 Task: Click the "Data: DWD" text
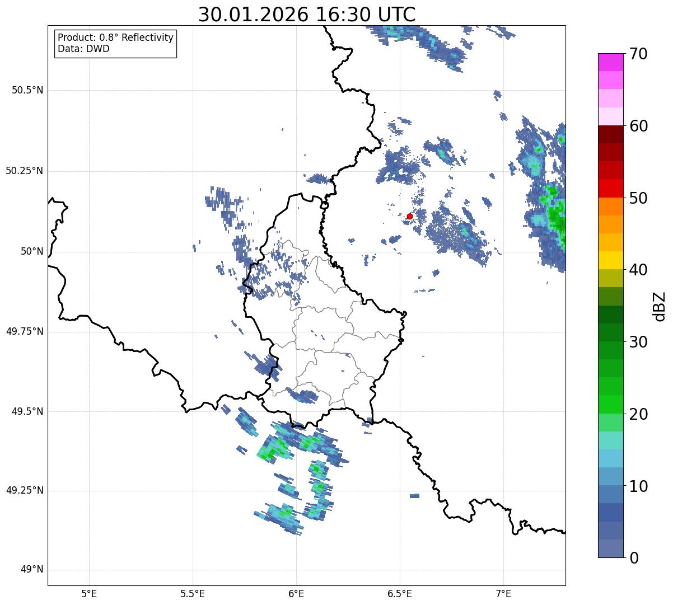click(83, 49)
